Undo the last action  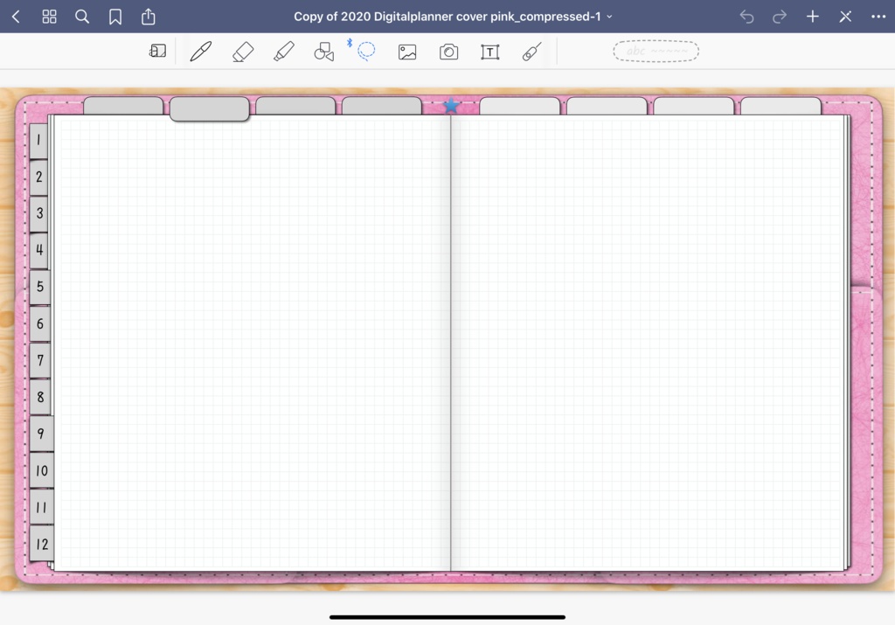746,17
